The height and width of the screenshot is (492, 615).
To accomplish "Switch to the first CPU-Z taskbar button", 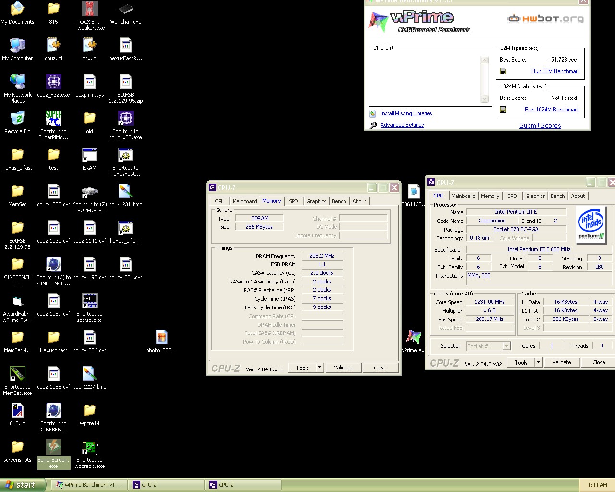I will click(166, 485).
